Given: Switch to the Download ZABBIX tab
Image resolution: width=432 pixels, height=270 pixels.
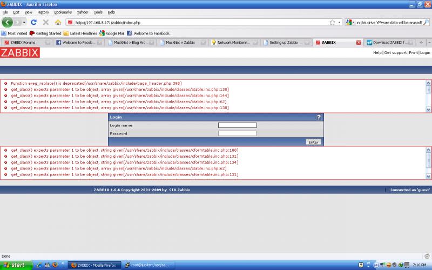Looking at the screenshot, I should [x=390, y=43].
